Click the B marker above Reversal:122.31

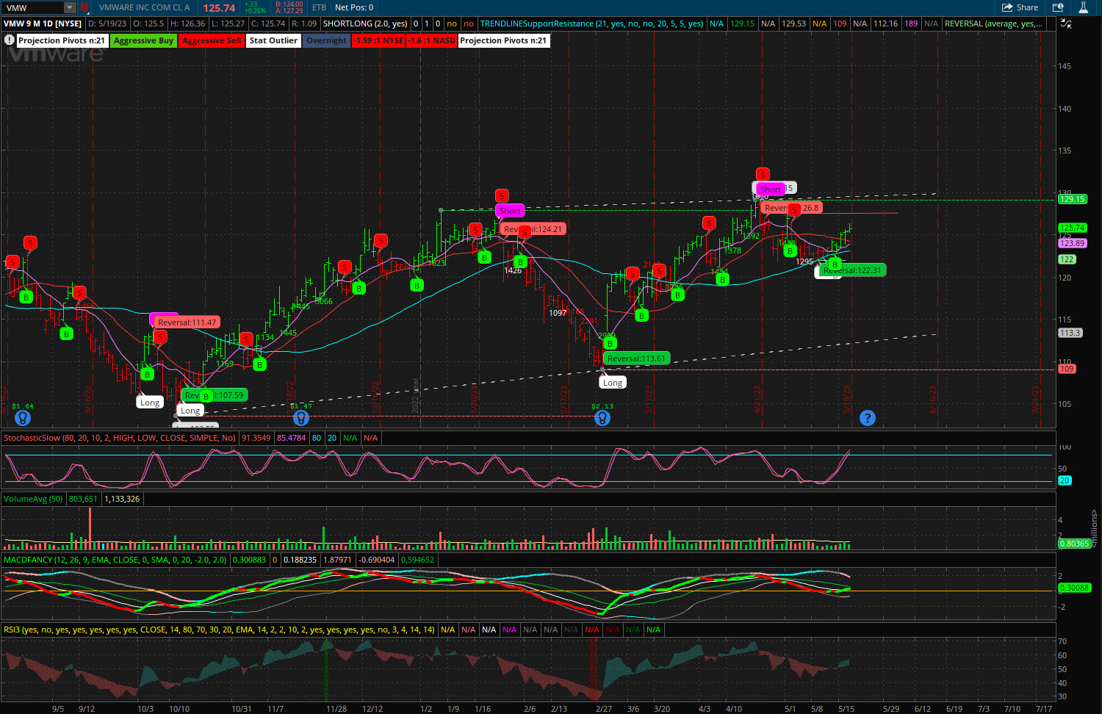coord(835,264)
